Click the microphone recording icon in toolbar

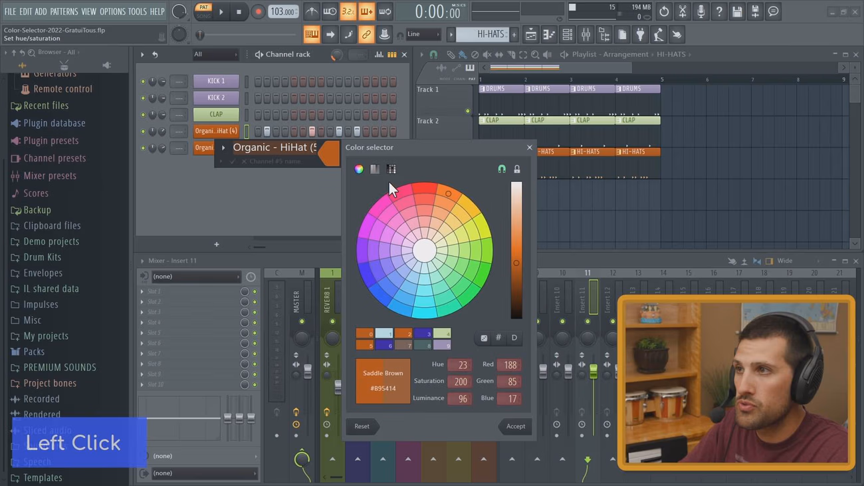[x=701, y=11]
